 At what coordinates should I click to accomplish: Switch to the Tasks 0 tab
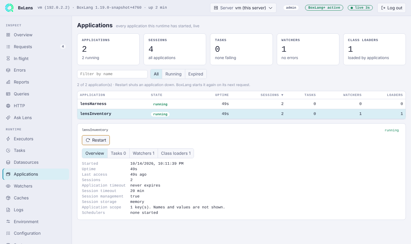118,153
